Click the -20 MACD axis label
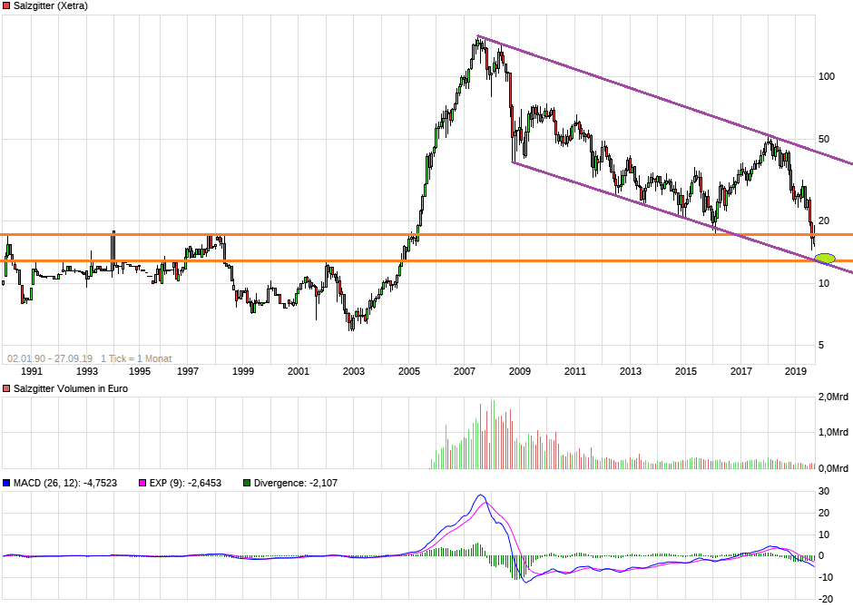 [x=827, y=599]
